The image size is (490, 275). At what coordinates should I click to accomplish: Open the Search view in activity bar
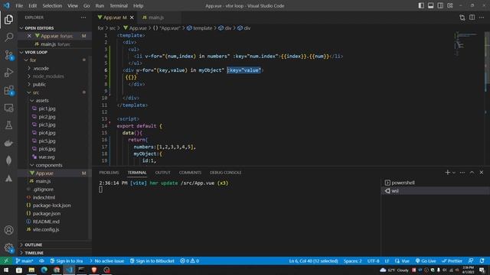click(x=8, y=37)
